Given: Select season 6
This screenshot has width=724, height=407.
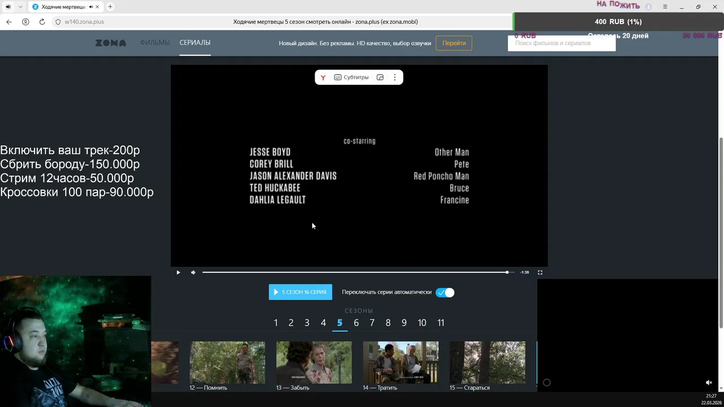Looking at the screenshot, I should click(x=356, y=323).
